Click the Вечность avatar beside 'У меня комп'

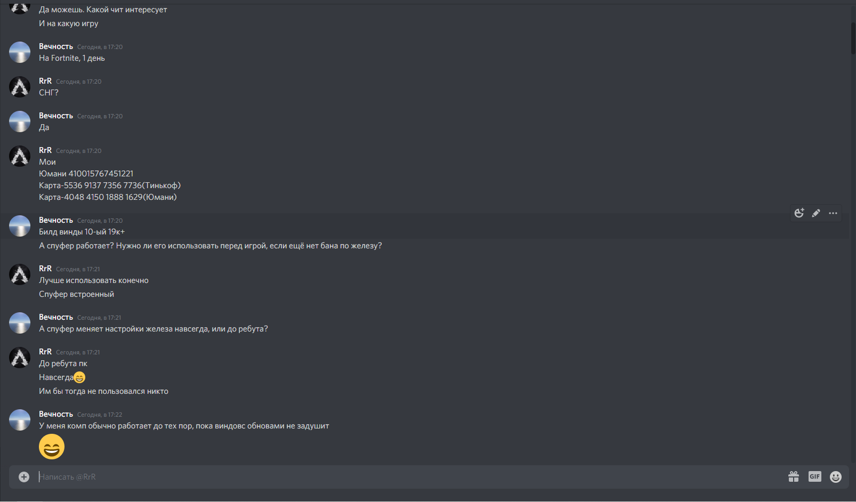point(20,420)
